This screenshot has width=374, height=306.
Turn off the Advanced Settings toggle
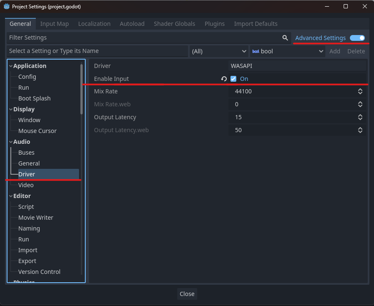[x=357, y=38]
